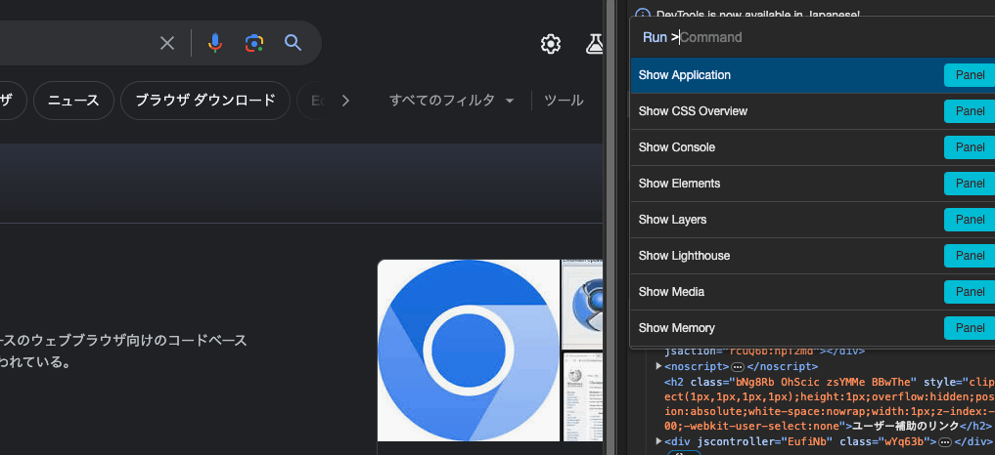Select the ニュース filter chip
995x455 pixels.
(73, 101)
